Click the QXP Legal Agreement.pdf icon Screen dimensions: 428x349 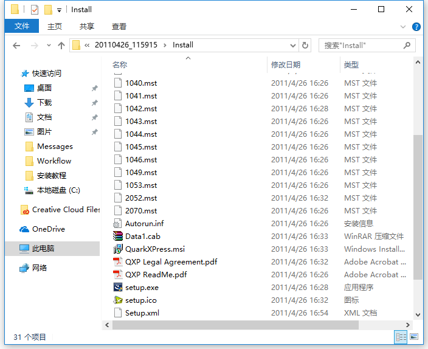pyautogui.click(x=118, y=262)
